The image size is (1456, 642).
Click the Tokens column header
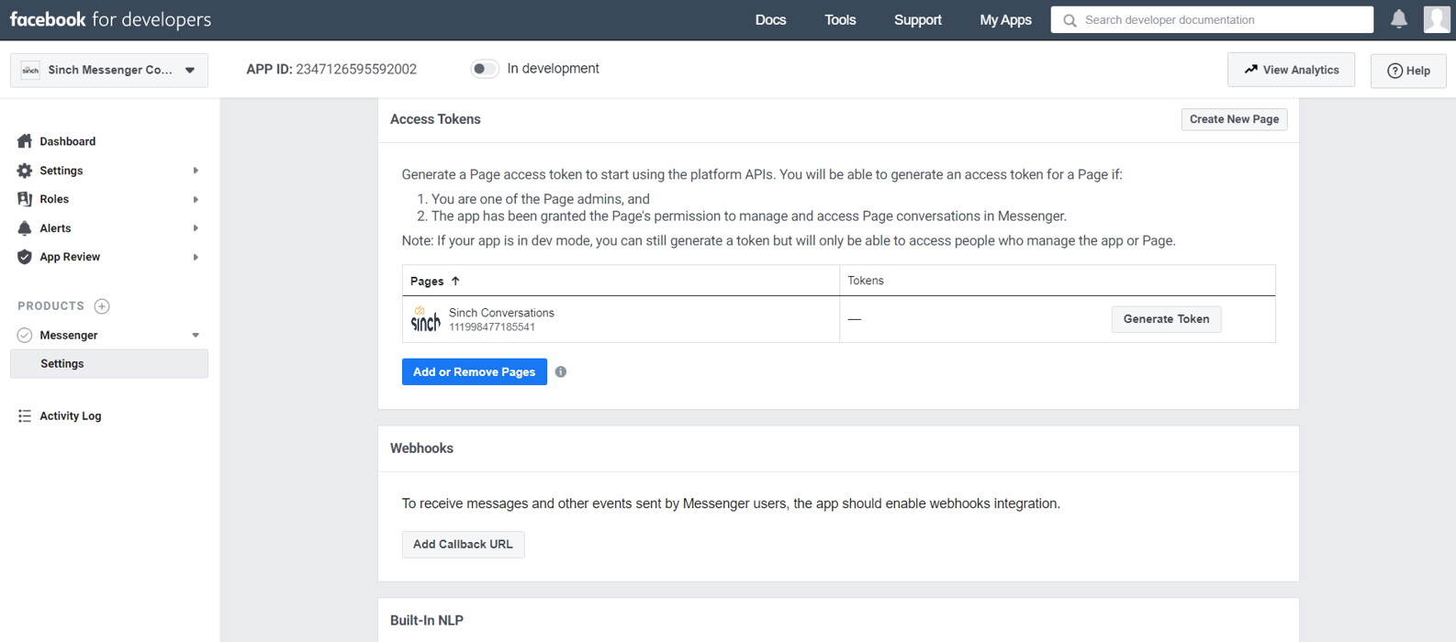click(x=866, y=281)
